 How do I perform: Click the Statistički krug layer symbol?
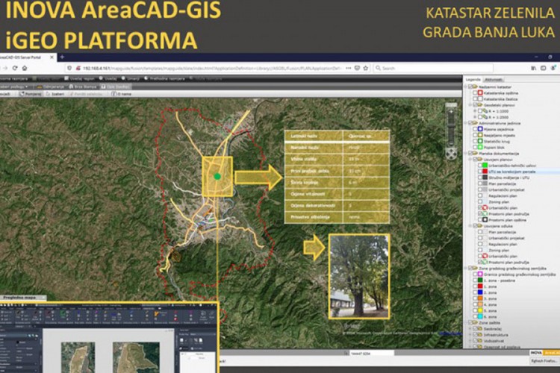click(480, 141)
